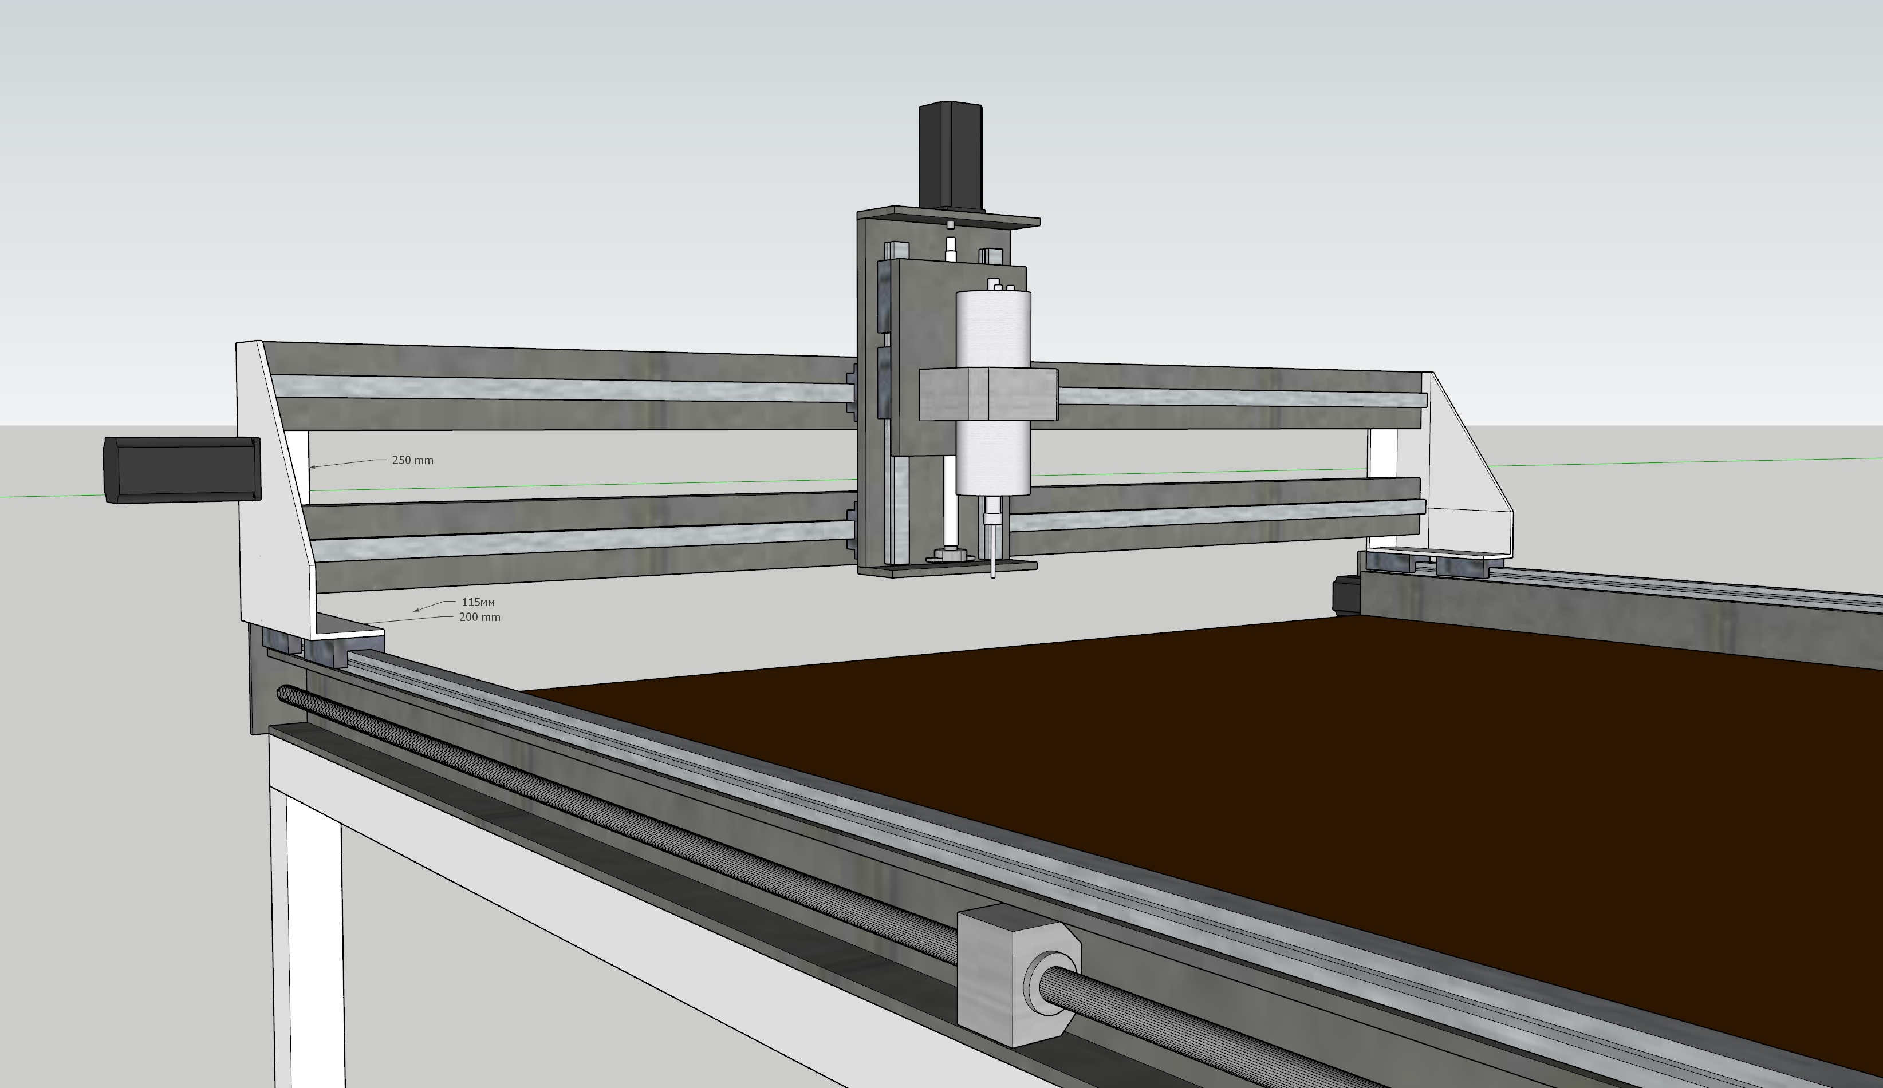Image resolution: width=1883 pixels, height=1088 pixels.
Task: Select the 115мм dimension text
Action: [478, 602]
